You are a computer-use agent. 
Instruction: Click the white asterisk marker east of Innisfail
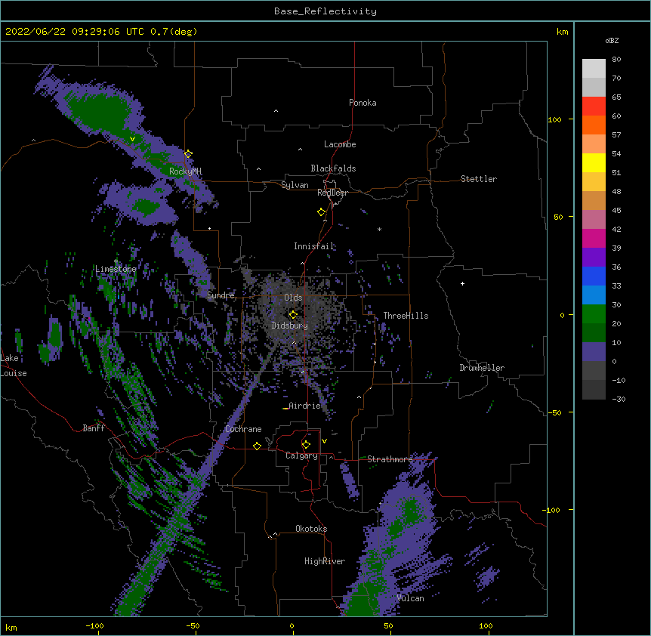[379, 229]
